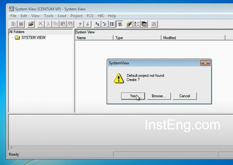Click the Delete X toolbar icon

[x=41, y=24]
